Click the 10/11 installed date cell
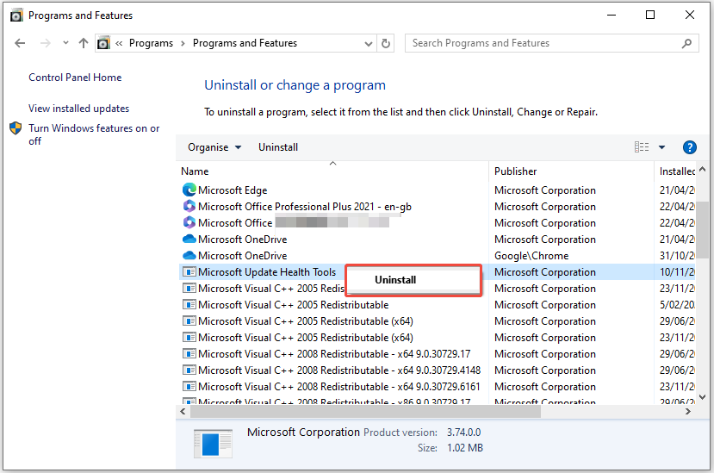The height and width of the screenshot is (473, 714). pyautogui.click(x=677, y=272)
